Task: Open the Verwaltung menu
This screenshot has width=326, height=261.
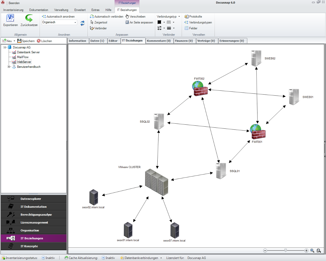Action: 61,10
